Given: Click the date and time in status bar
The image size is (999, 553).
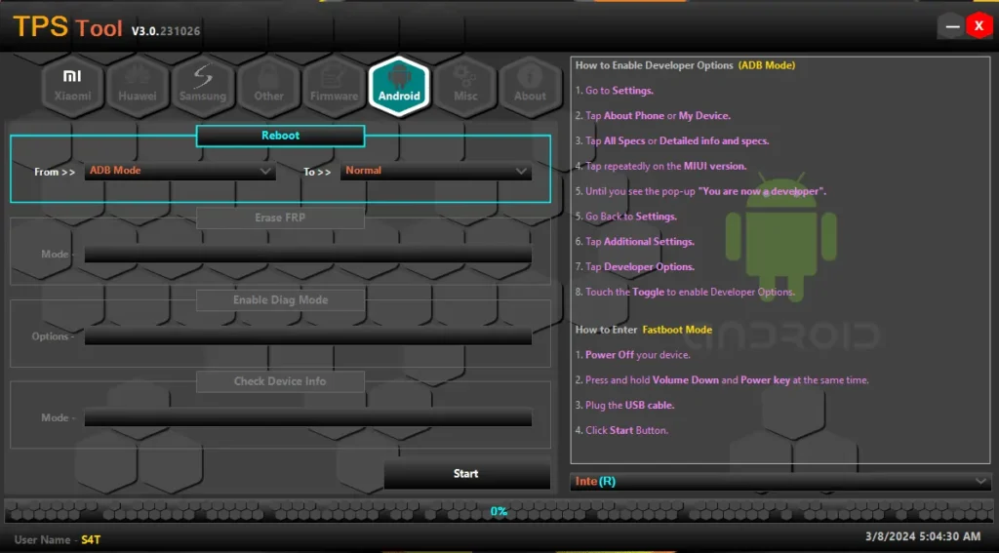Looking at the screenshot, I should (x=923, y=537).
